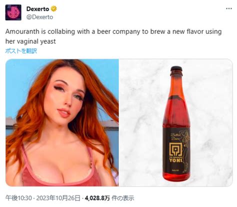Click the 午後10:30 timestamp

point(18,198)
